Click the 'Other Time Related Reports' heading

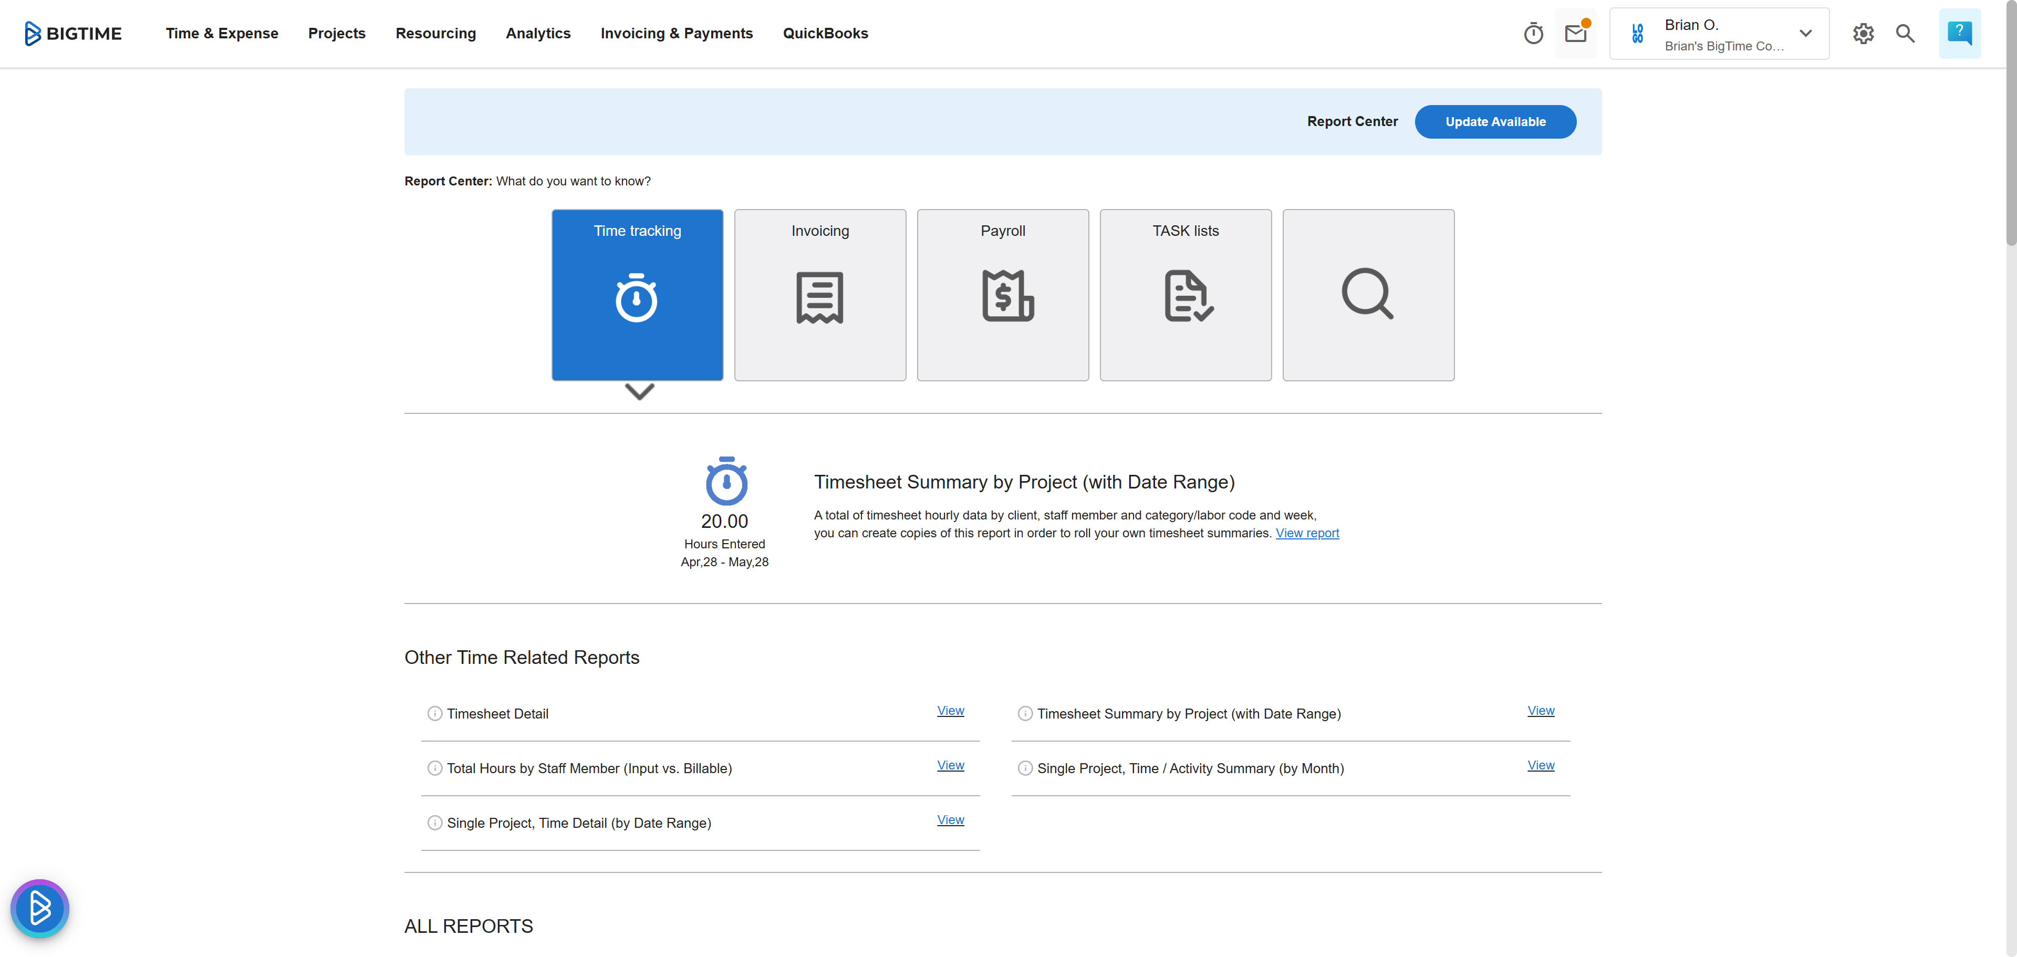[522, 658]
